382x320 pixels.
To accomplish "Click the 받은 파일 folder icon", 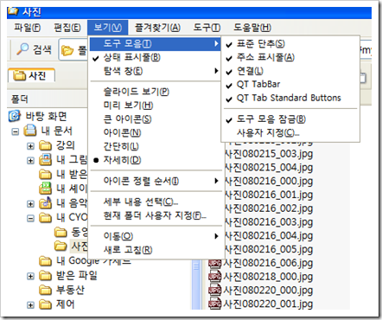I will click(45, 276).
